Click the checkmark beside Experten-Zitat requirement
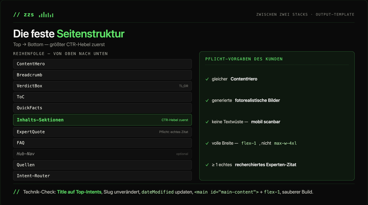 [x=207, y=165]
